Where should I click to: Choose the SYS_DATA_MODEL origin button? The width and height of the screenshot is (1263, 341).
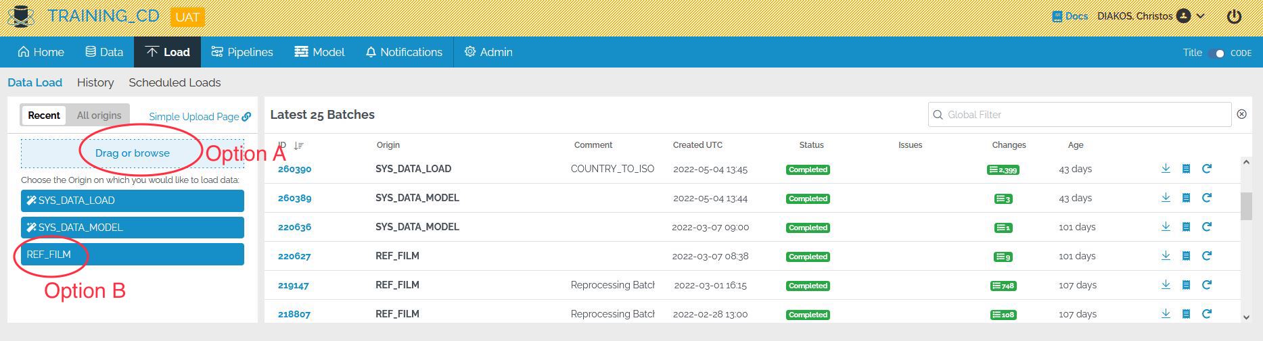pyautogui.click(x=133, y=228)
